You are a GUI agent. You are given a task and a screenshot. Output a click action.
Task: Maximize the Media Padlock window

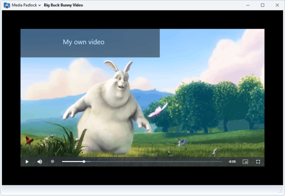click(262, 5)
